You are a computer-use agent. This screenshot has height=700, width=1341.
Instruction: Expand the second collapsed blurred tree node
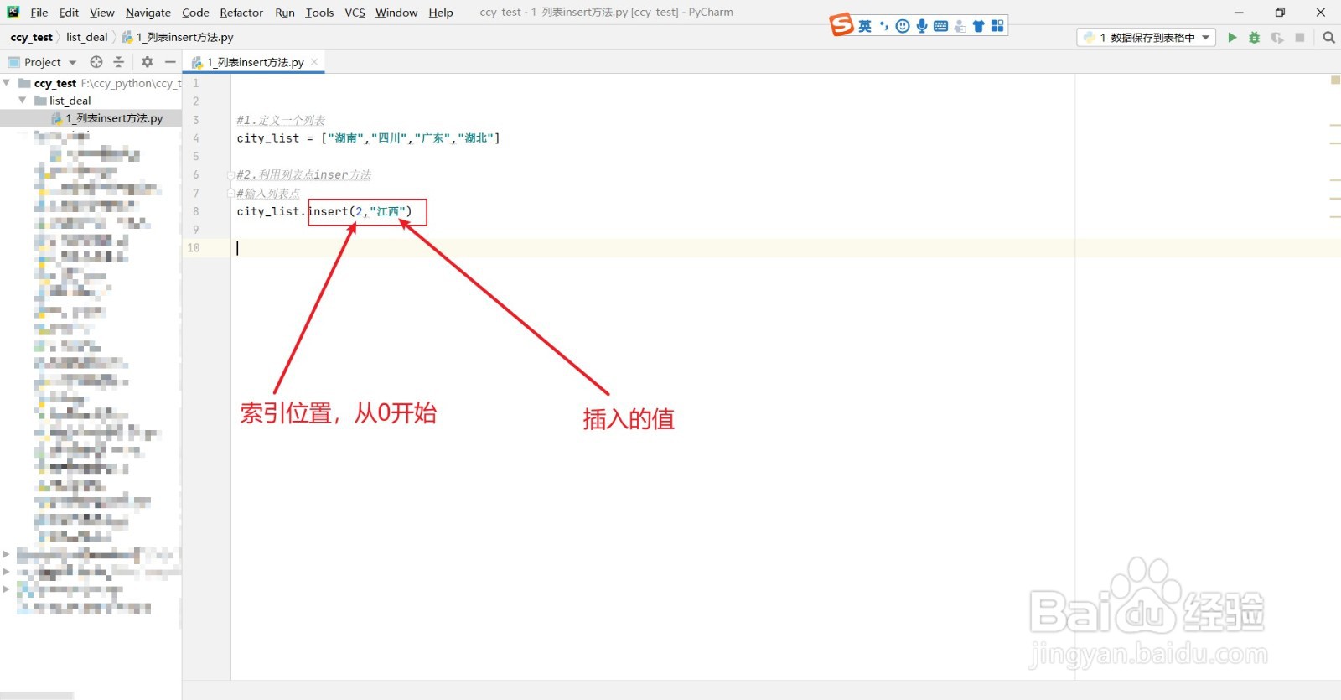point(6,572)
